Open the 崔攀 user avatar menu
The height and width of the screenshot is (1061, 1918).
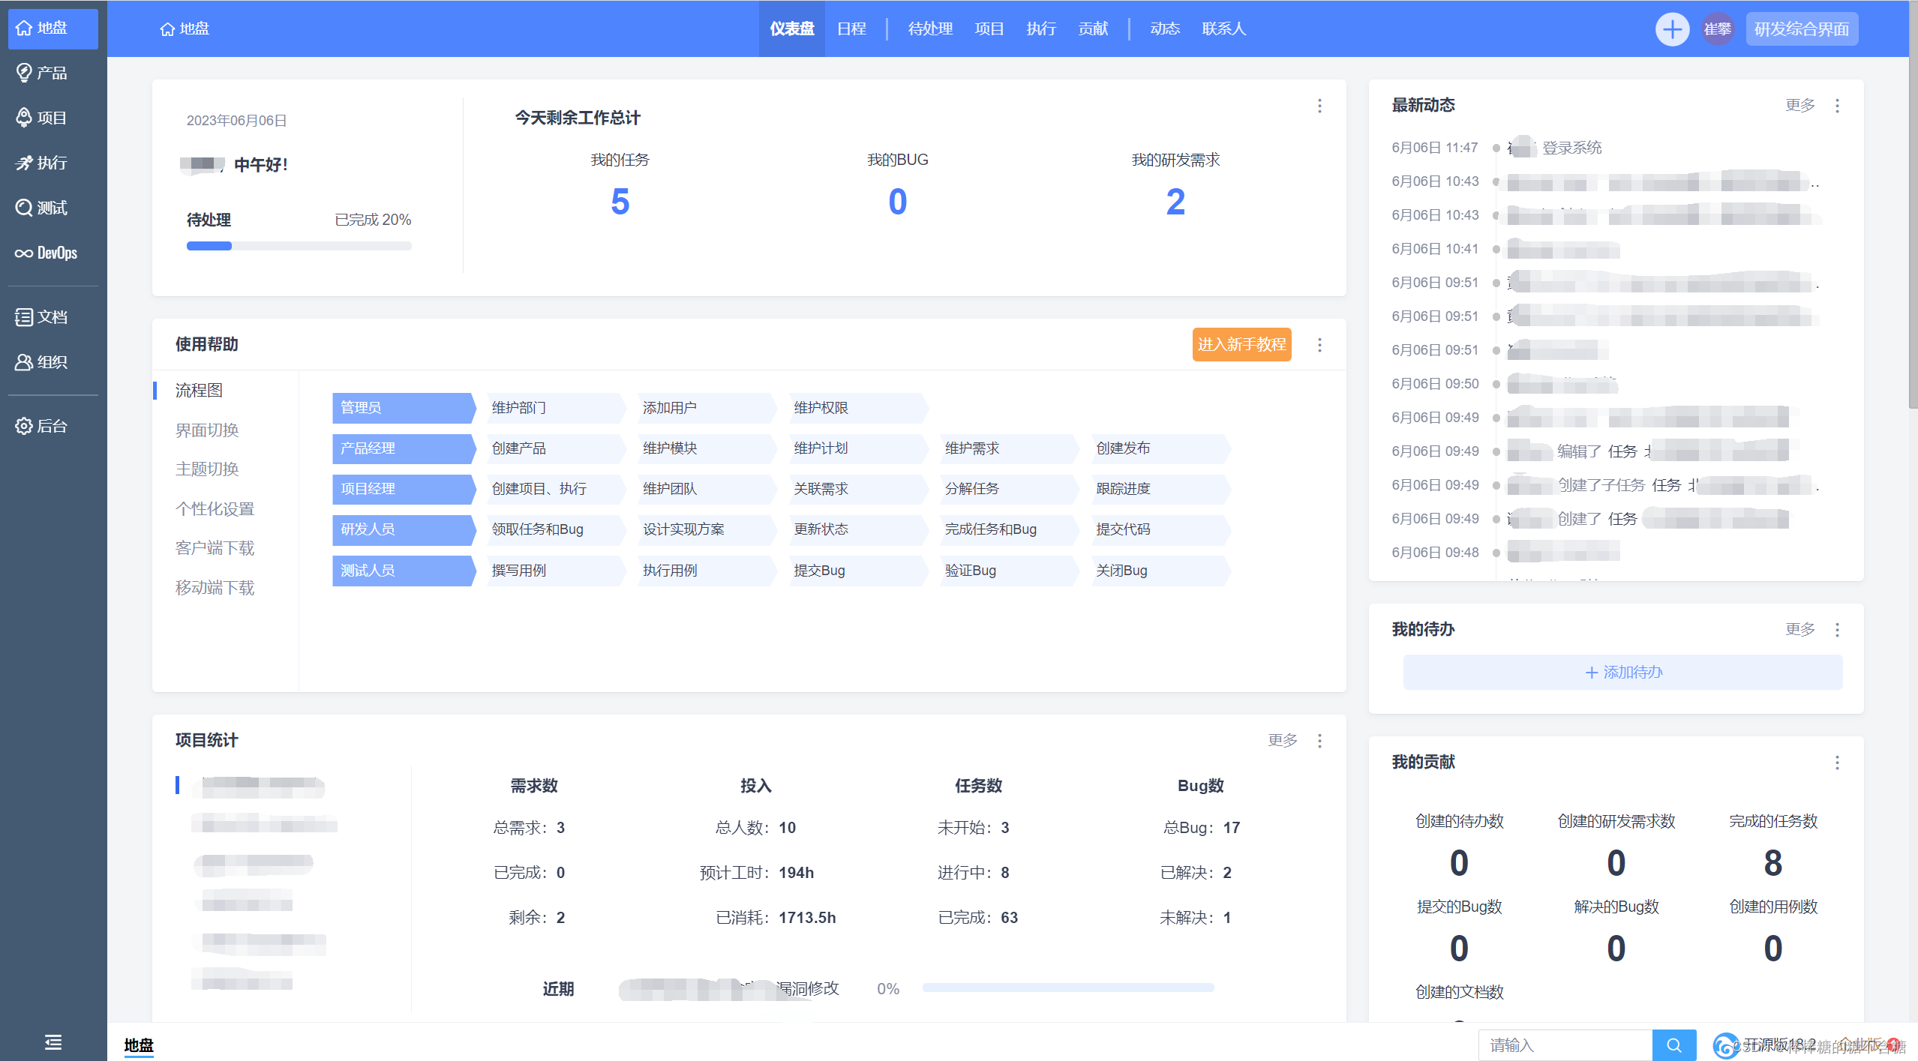1717,29
